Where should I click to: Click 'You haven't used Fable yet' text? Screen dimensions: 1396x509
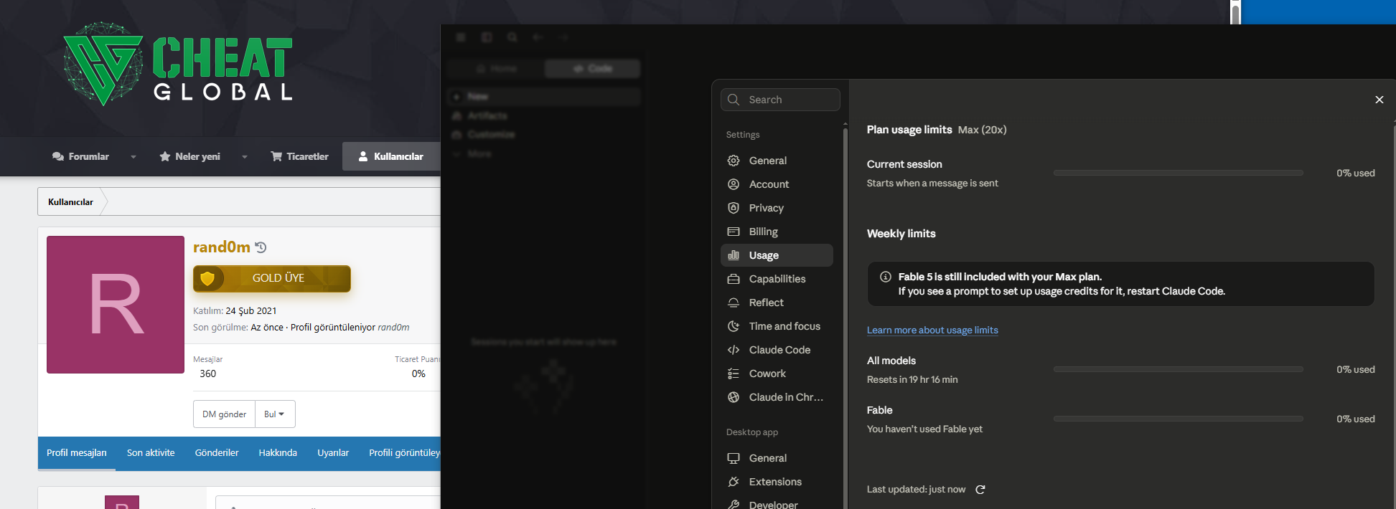click(x=924, y=429)
